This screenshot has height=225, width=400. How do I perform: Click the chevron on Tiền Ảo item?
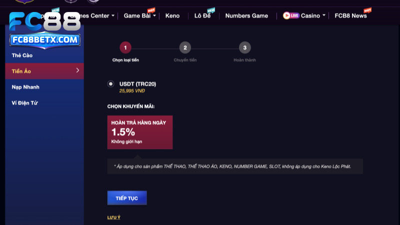coord(77,70)
